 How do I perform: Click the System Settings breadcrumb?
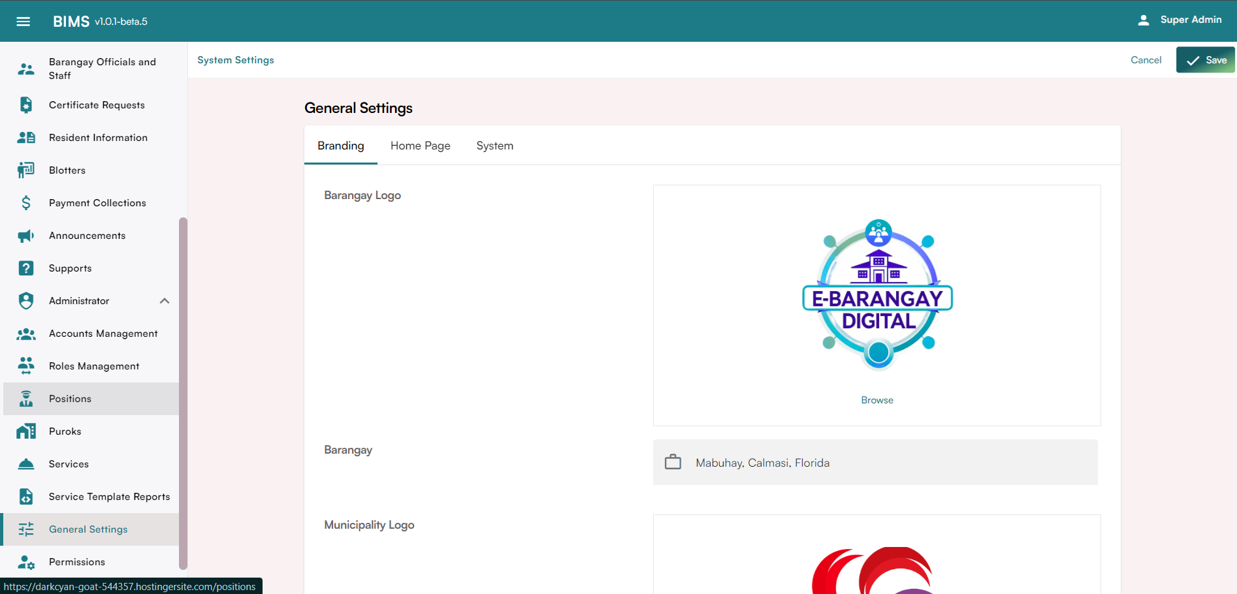pos(236,60)
